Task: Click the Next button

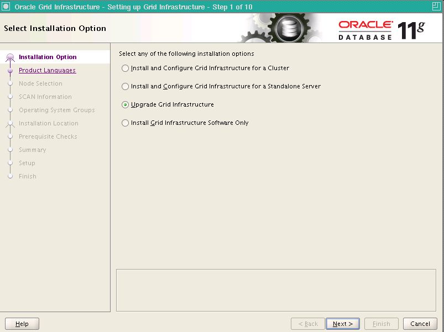Action: click(x=343, y=324)
